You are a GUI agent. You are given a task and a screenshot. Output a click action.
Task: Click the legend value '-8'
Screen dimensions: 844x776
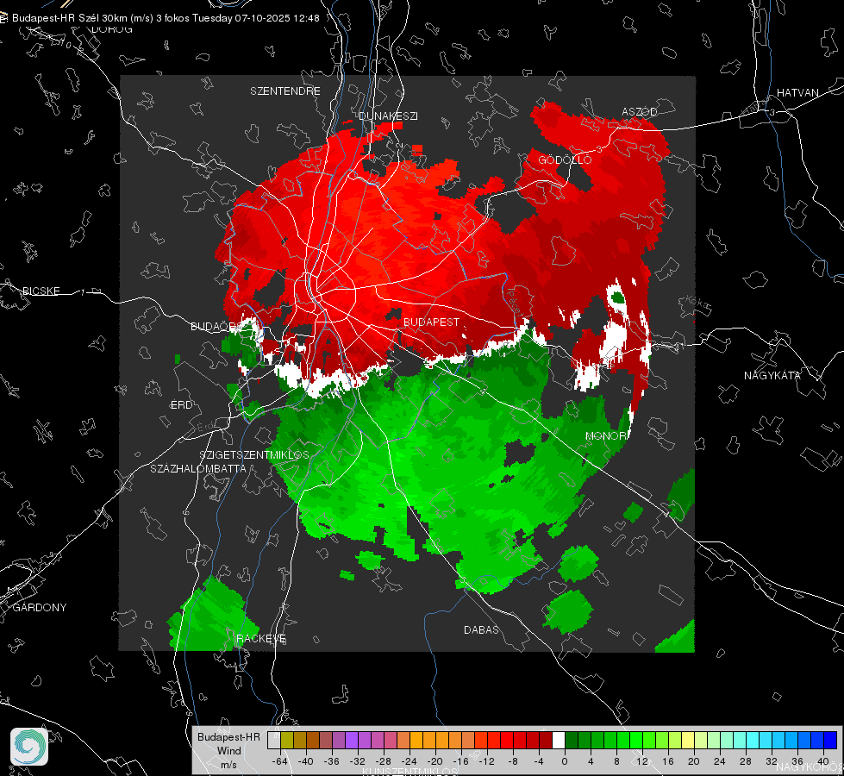[512, 761]
